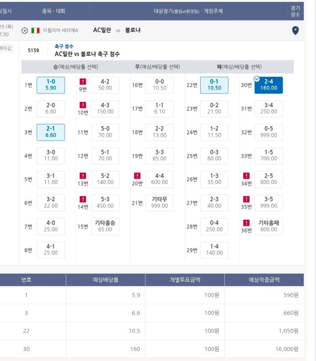Screen dimensions: 316x361
Task: Click the 예상배당률 table column header
Action: (x=105, y=280)
